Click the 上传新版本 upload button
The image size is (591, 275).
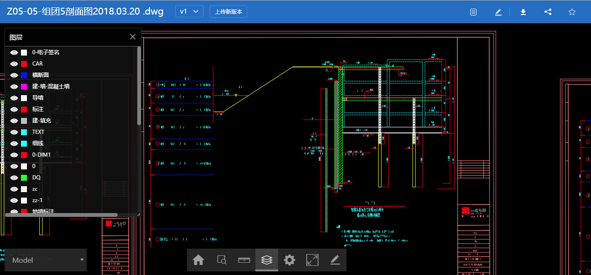tap(228, 12)
